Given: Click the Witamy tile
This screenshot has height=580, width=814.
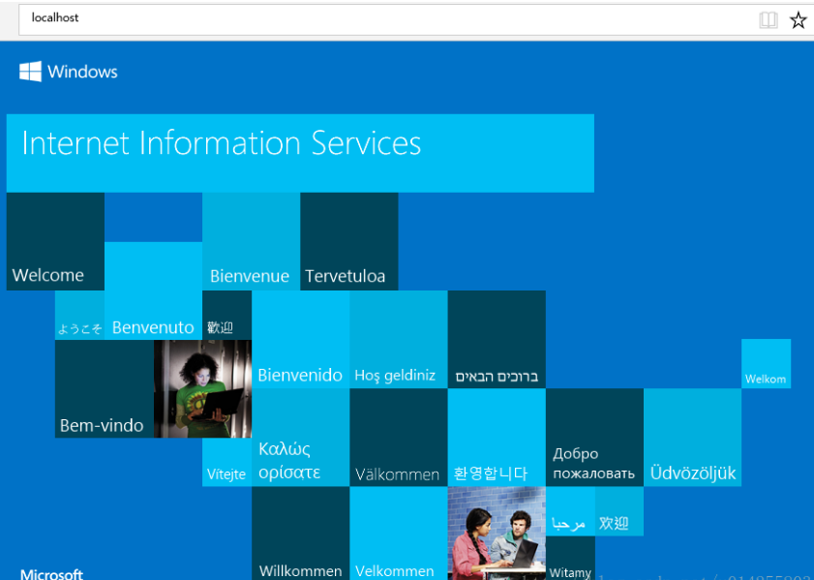Looking at the screenshot, I should tap(570, 558).
